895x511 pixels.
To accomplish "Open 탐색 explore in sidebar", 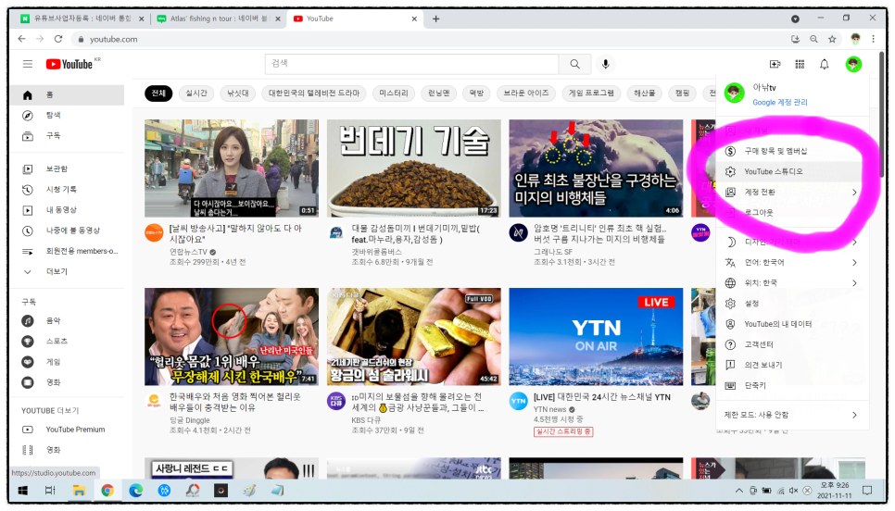I will click(x=68, y=115).
